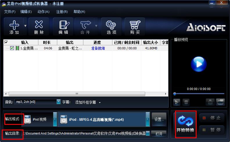
Task: Open the 注册(R) menu
Action: (62, 12)
